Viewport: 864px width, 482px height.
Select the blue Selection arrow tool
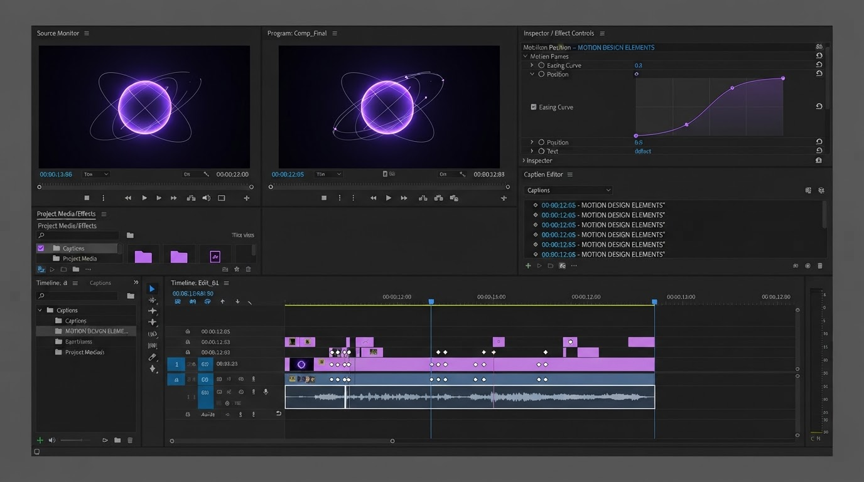point(152,289)
